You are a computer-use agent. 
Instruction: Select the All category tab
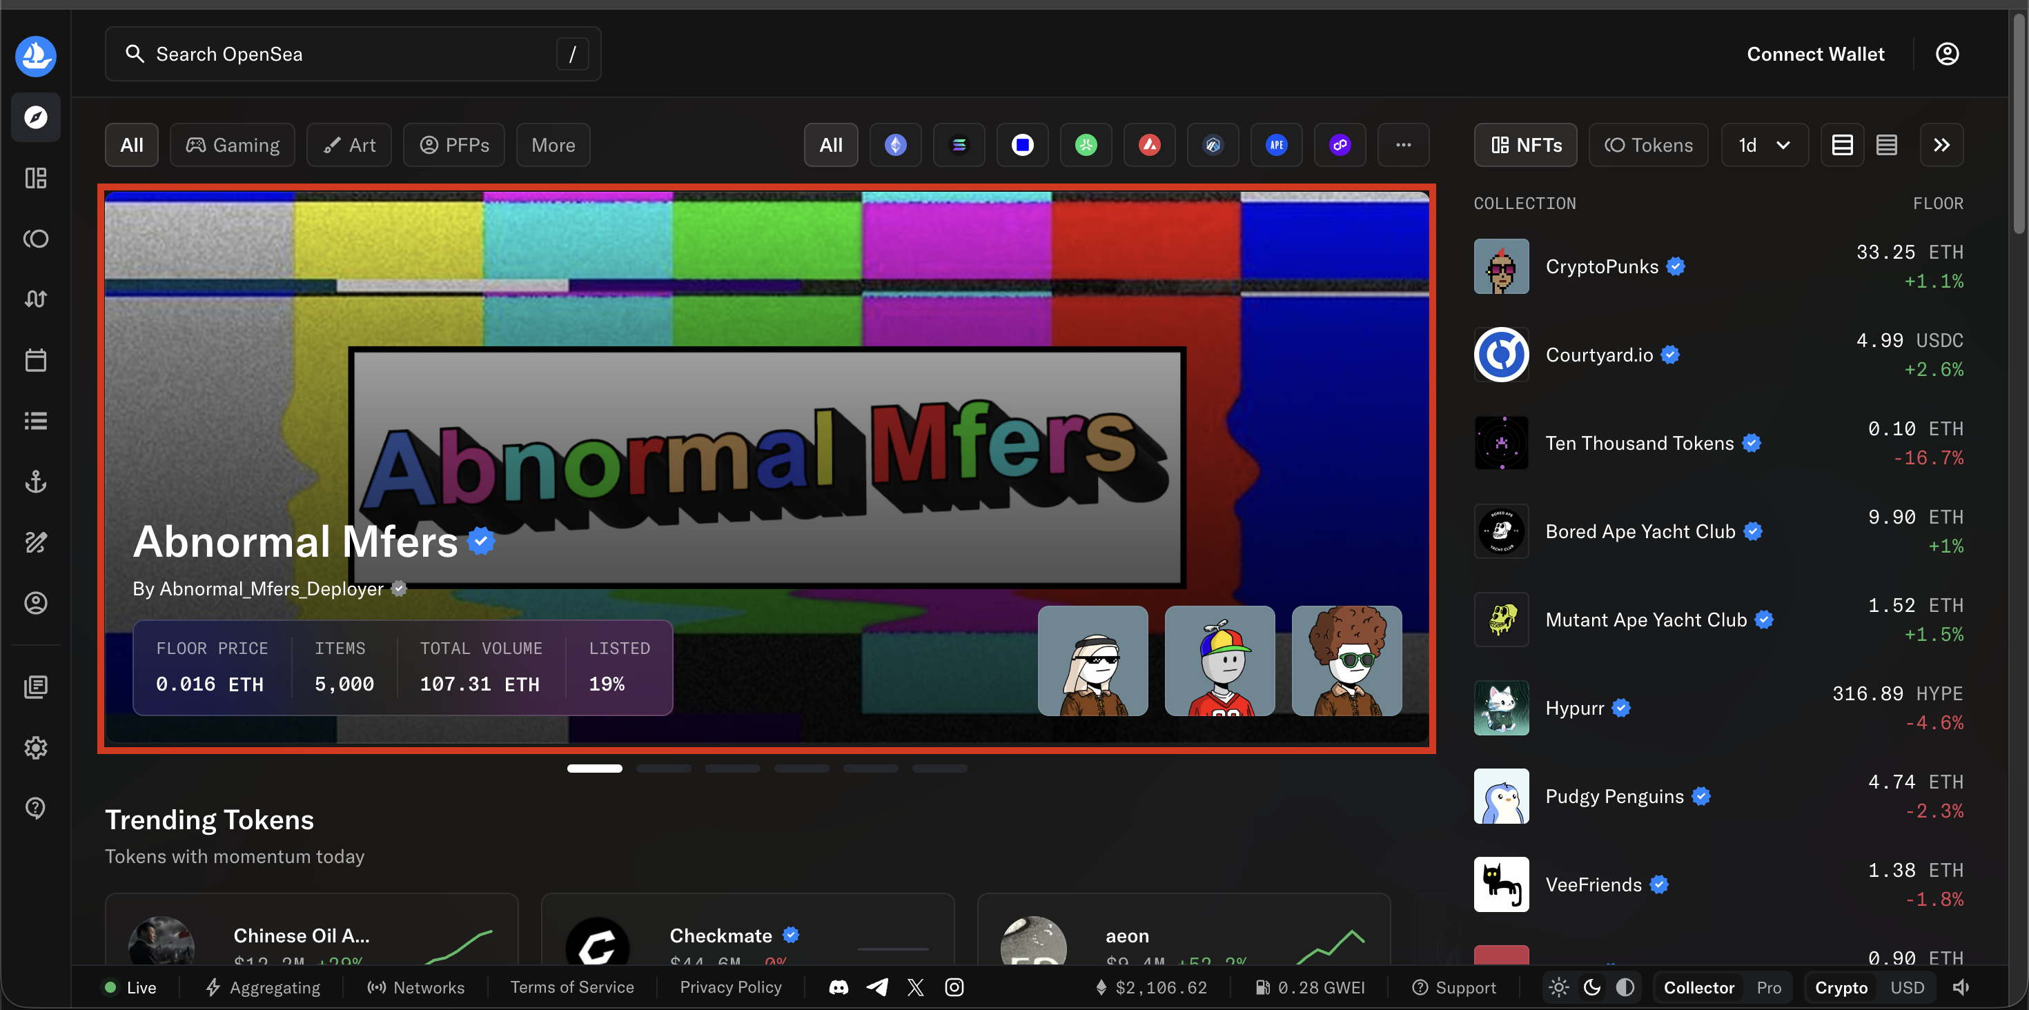pos(132,145)
